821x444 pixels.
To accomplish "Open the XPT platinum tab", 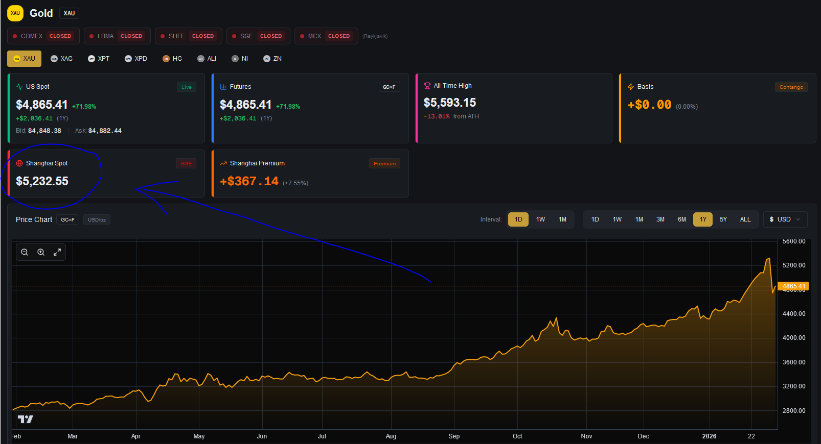I will (99, 59).
